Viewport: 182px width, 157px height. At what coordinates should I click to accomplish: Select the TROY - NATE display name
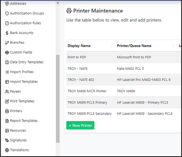coord(77,68)
